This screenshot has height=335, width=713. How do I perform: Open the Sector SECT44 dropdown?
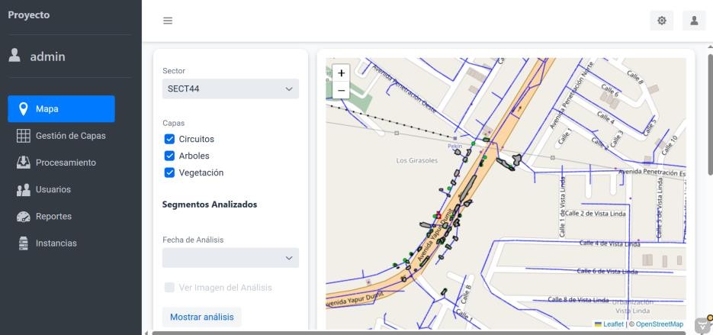(x=230, y=89)
